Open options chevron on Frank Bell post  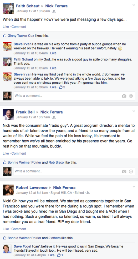(x=134, y=111)
